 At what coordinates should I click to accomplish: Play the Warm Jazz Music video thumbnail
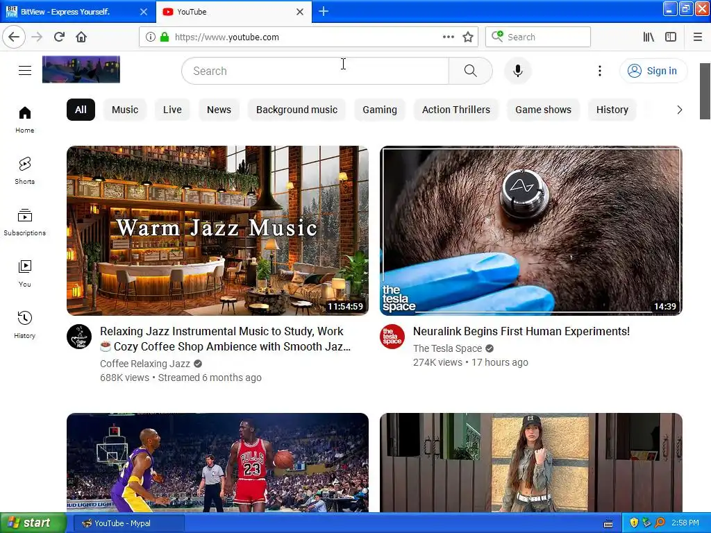tap(217, 230)
